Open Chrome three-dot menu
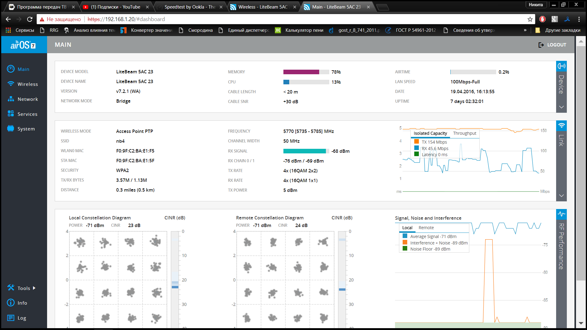 coord(579,19)
